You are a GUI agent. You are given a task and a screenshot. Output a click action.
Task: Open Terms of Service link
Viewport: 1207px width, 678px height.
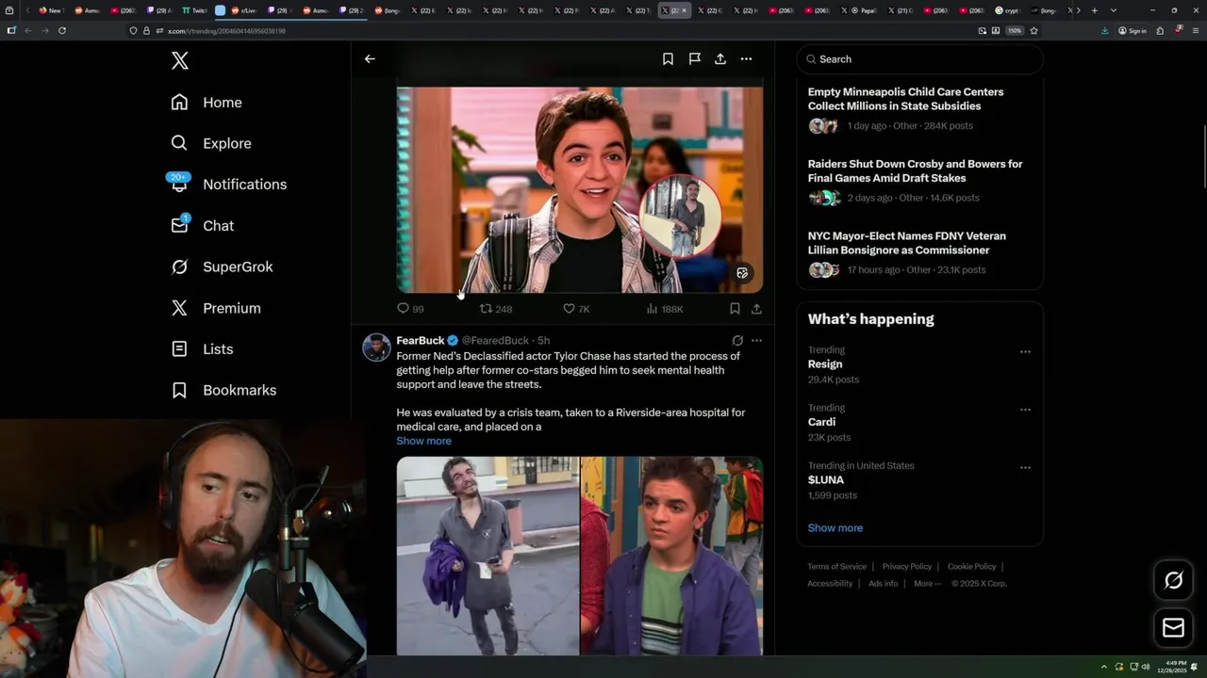click(836, 567)
